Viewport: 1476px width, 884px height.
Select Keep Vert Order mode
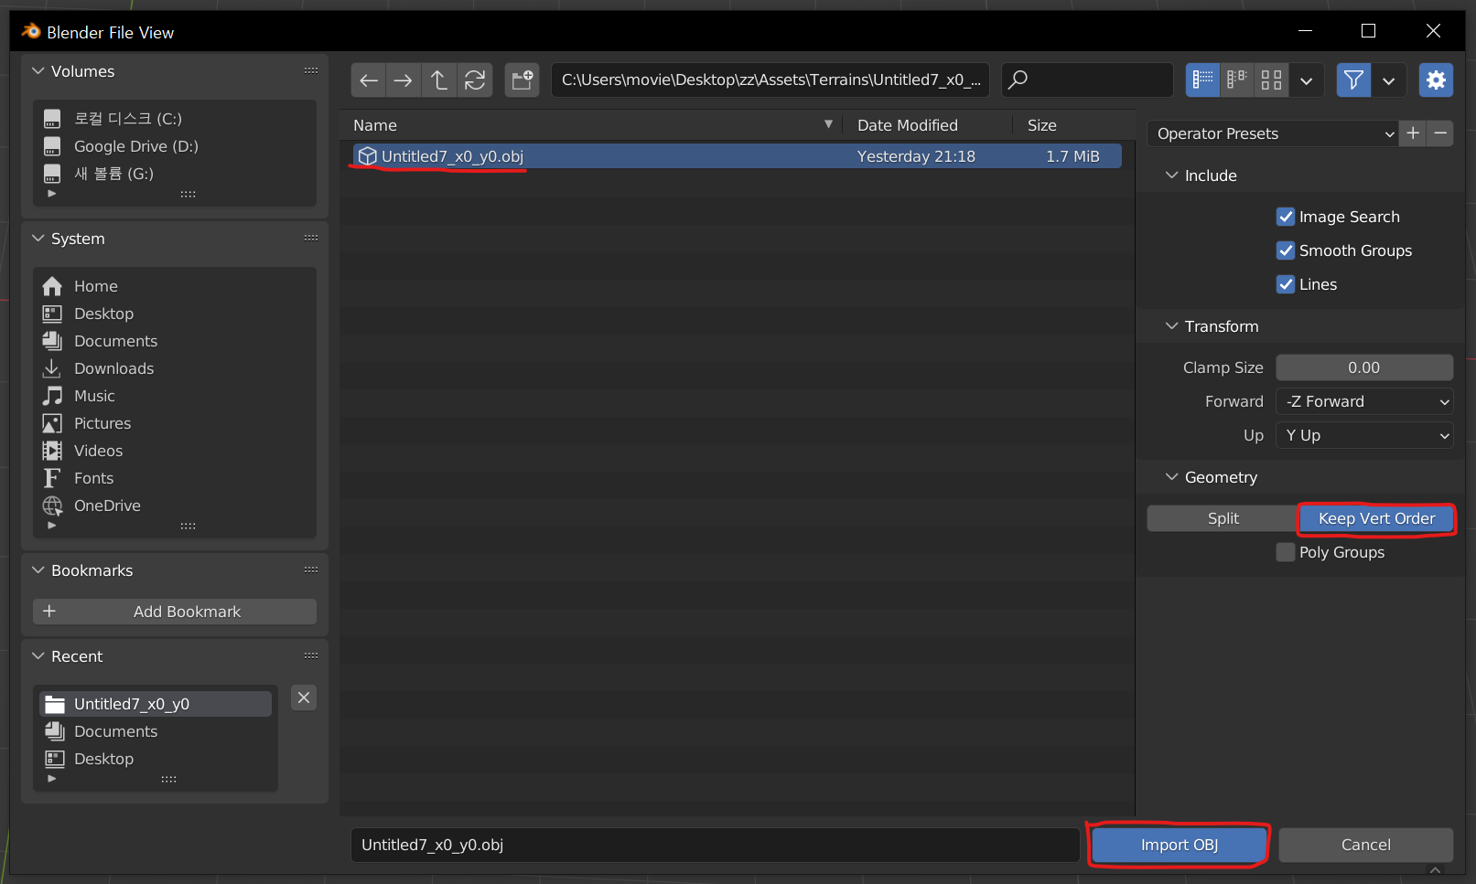tap(1376, 518)
